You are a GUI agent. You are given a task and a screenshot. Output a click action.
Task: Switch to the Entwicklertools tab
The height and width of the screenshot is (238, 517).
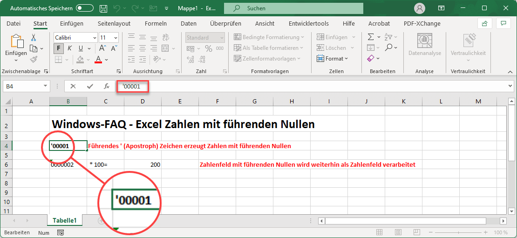pyautogui.click(x=308, y=23)
